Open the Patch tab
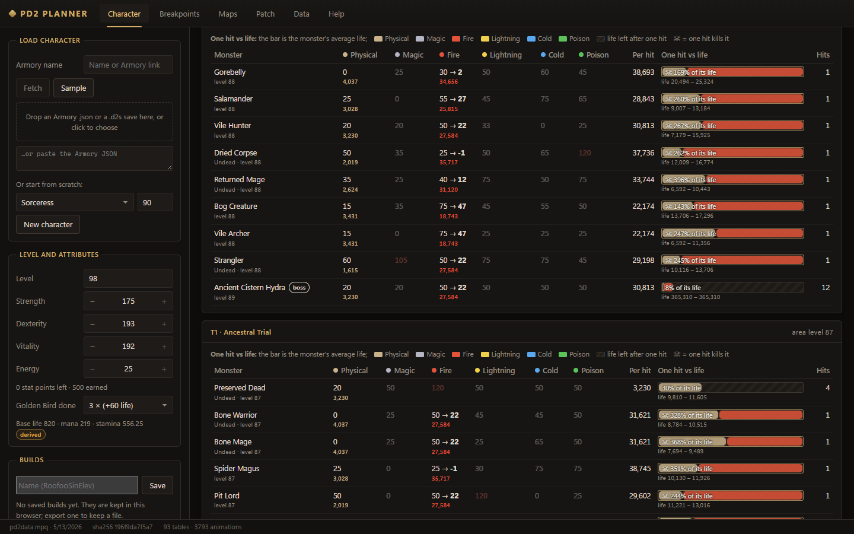The height and width of the screenshot is (534, 854). pyautogui.click(x=265, y=14)
